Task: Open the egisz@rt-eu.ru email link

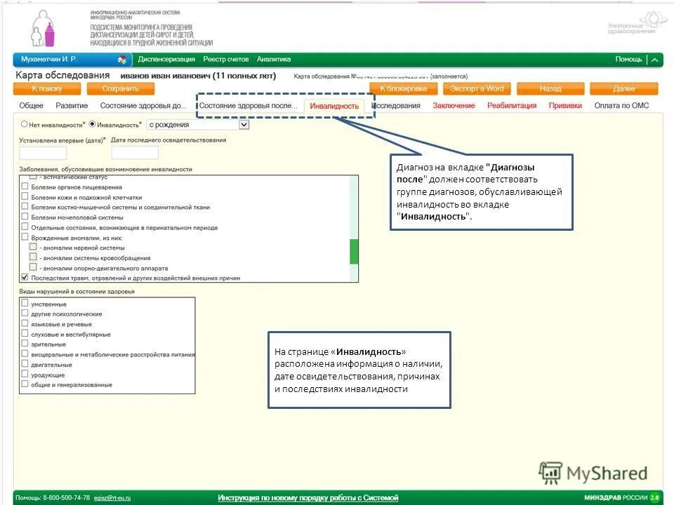Action: pos(112,498)
